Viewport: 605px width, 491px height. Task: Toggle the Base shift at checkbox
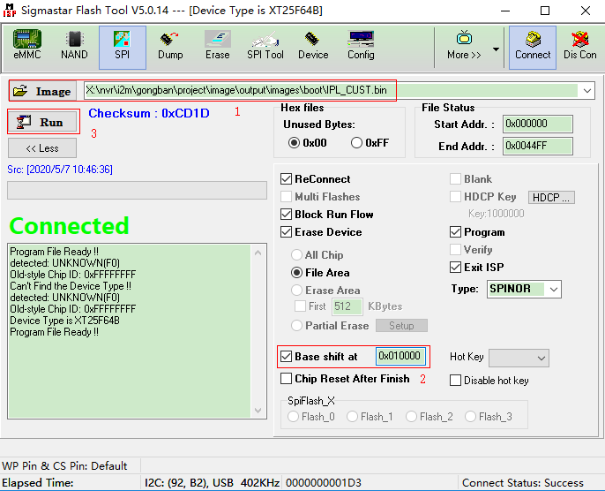[286, 356]
